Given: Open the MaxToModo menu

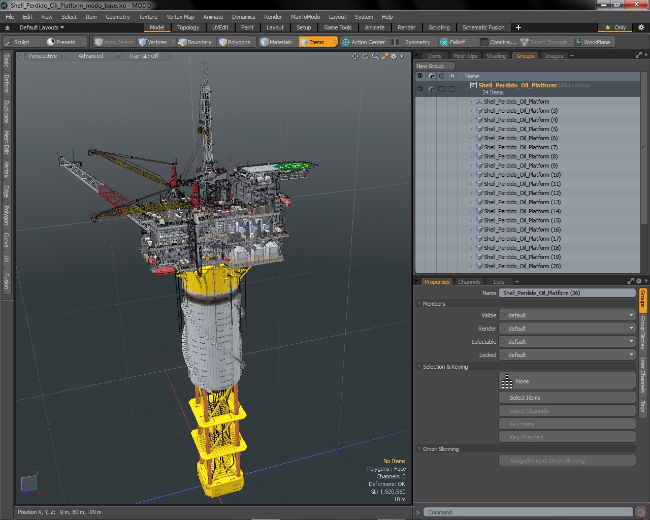Looking at the screenshot, I should pos(305,17).
